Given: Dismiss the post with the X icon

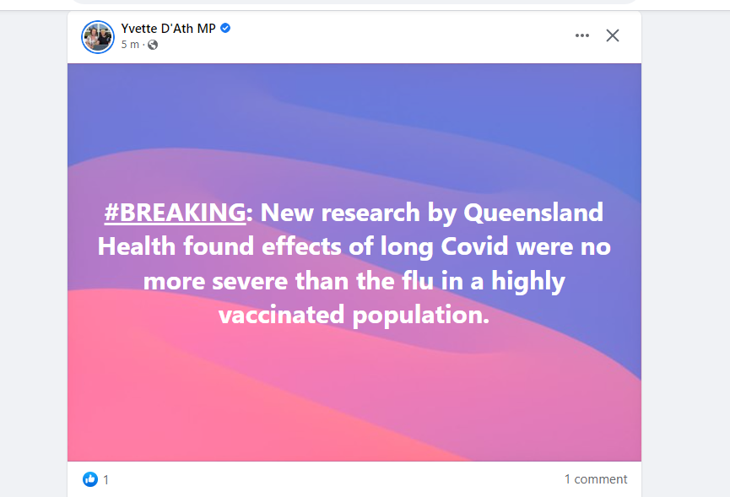Looking at the screenshot, I should tap(613, 35).
